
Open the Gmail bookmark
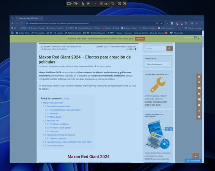(x=97, y=28)
